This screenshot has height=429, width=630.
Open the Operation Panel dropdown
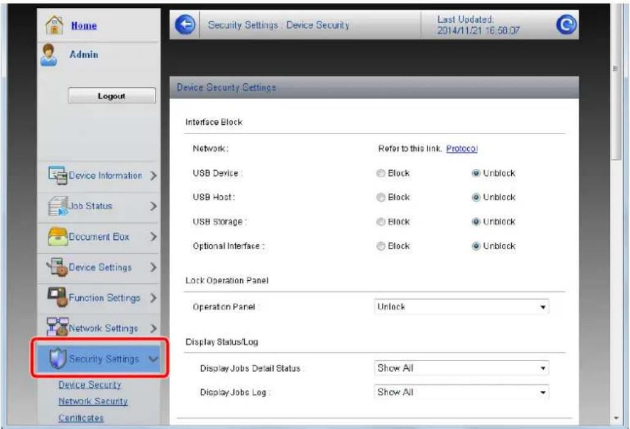tap(461, 307)
